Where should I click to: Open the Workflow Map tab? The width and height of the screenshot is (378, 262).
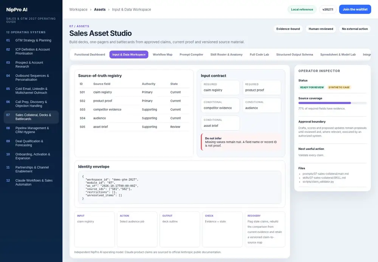163,54
